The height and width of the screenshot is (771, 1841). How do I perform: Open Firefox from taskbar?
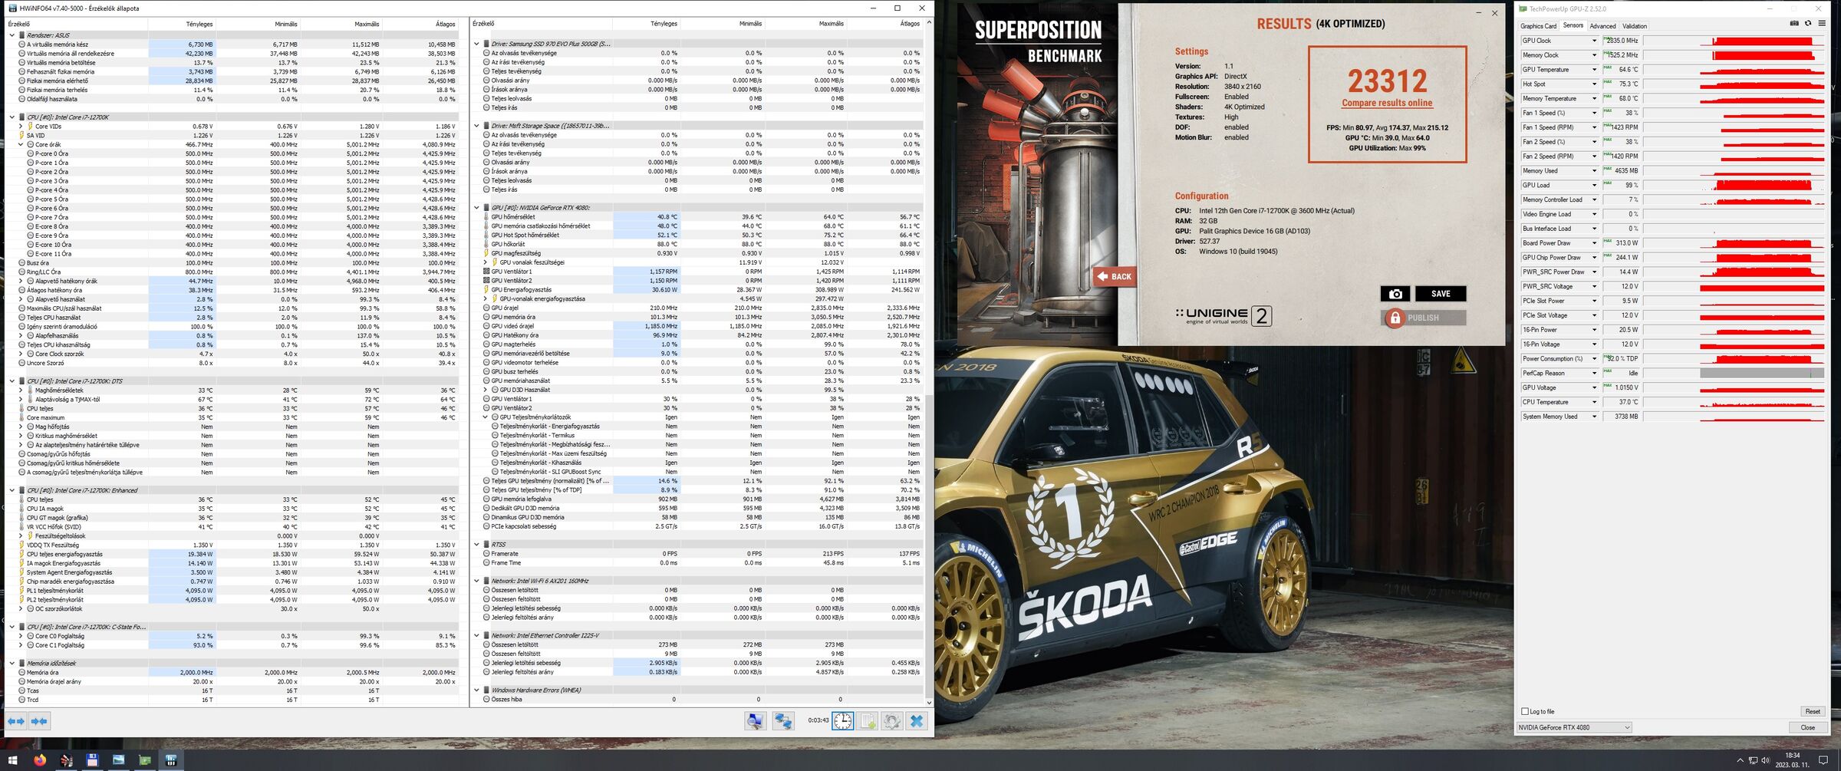[x=40, y=760]
